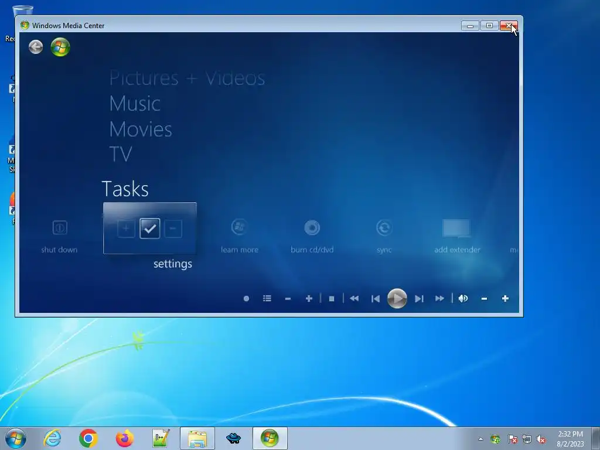The image size is (600, 450).
Task: Click the muted volume tray icon
Action: (x=541, y=439)
